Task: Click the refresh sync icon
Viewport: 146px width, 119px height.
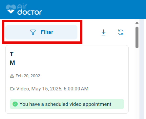Action: point(121,32)
